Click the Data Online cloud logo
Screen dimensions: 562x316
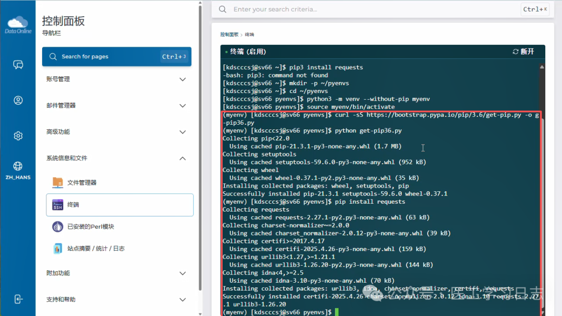18,24
